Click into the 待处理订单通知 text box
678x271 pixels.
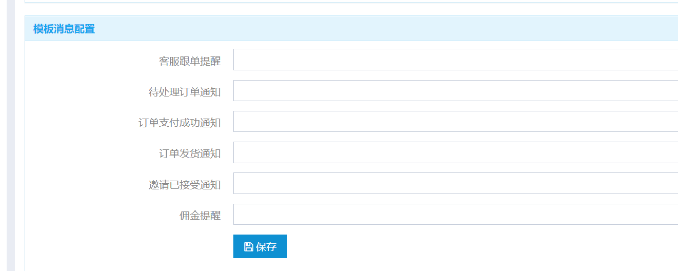coord(455,90)
